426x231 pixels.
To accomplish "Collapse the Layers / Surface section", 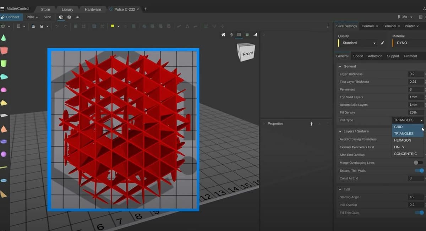I will point(340,131).
